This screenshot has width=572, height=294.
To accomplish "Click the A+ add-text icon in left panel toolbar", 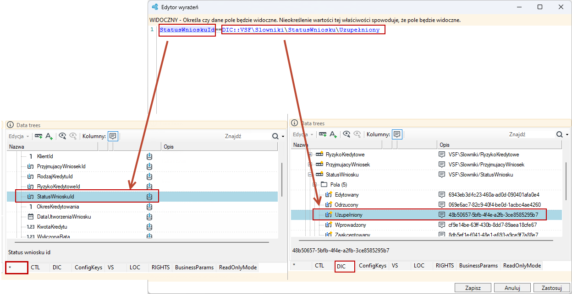I will pos(49,136).
